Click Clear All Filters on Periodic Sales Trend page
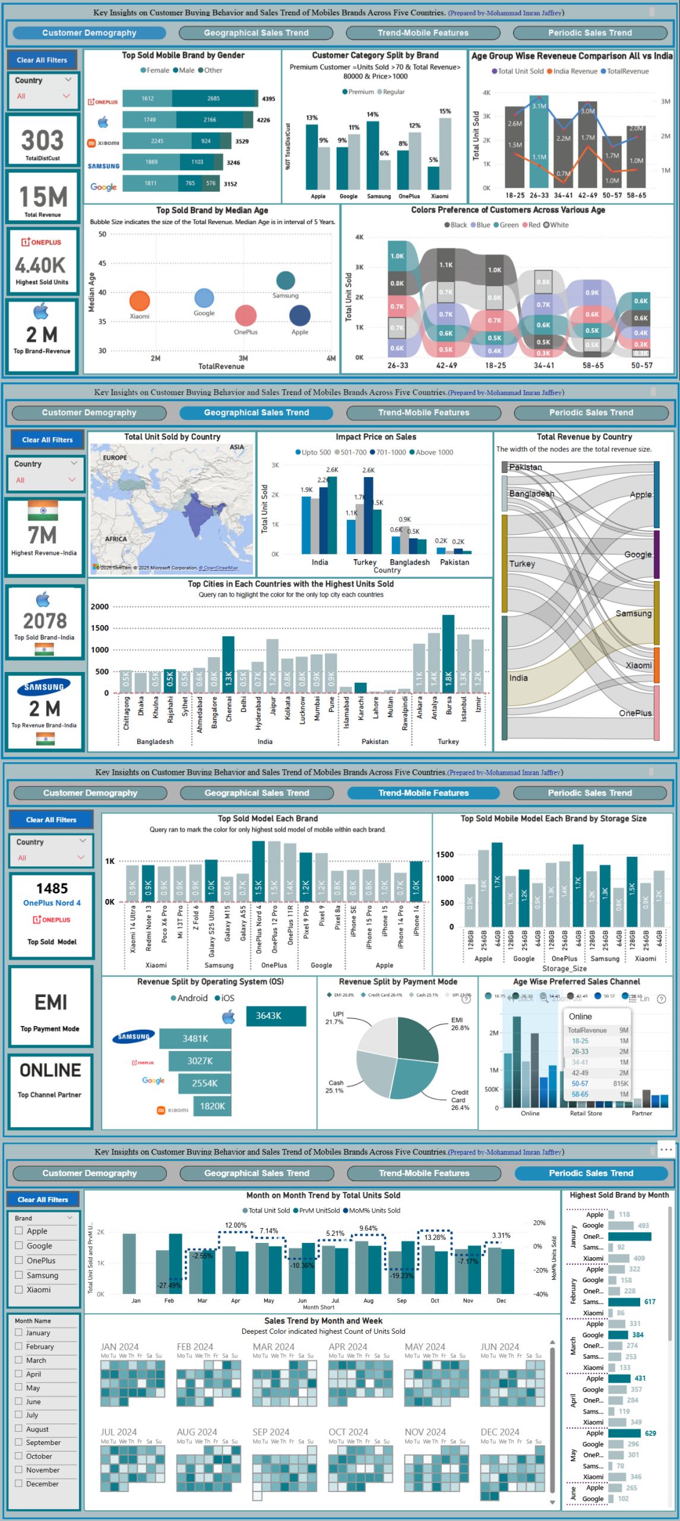The width and height of the screenshot is (680, 1521). 43,1200
